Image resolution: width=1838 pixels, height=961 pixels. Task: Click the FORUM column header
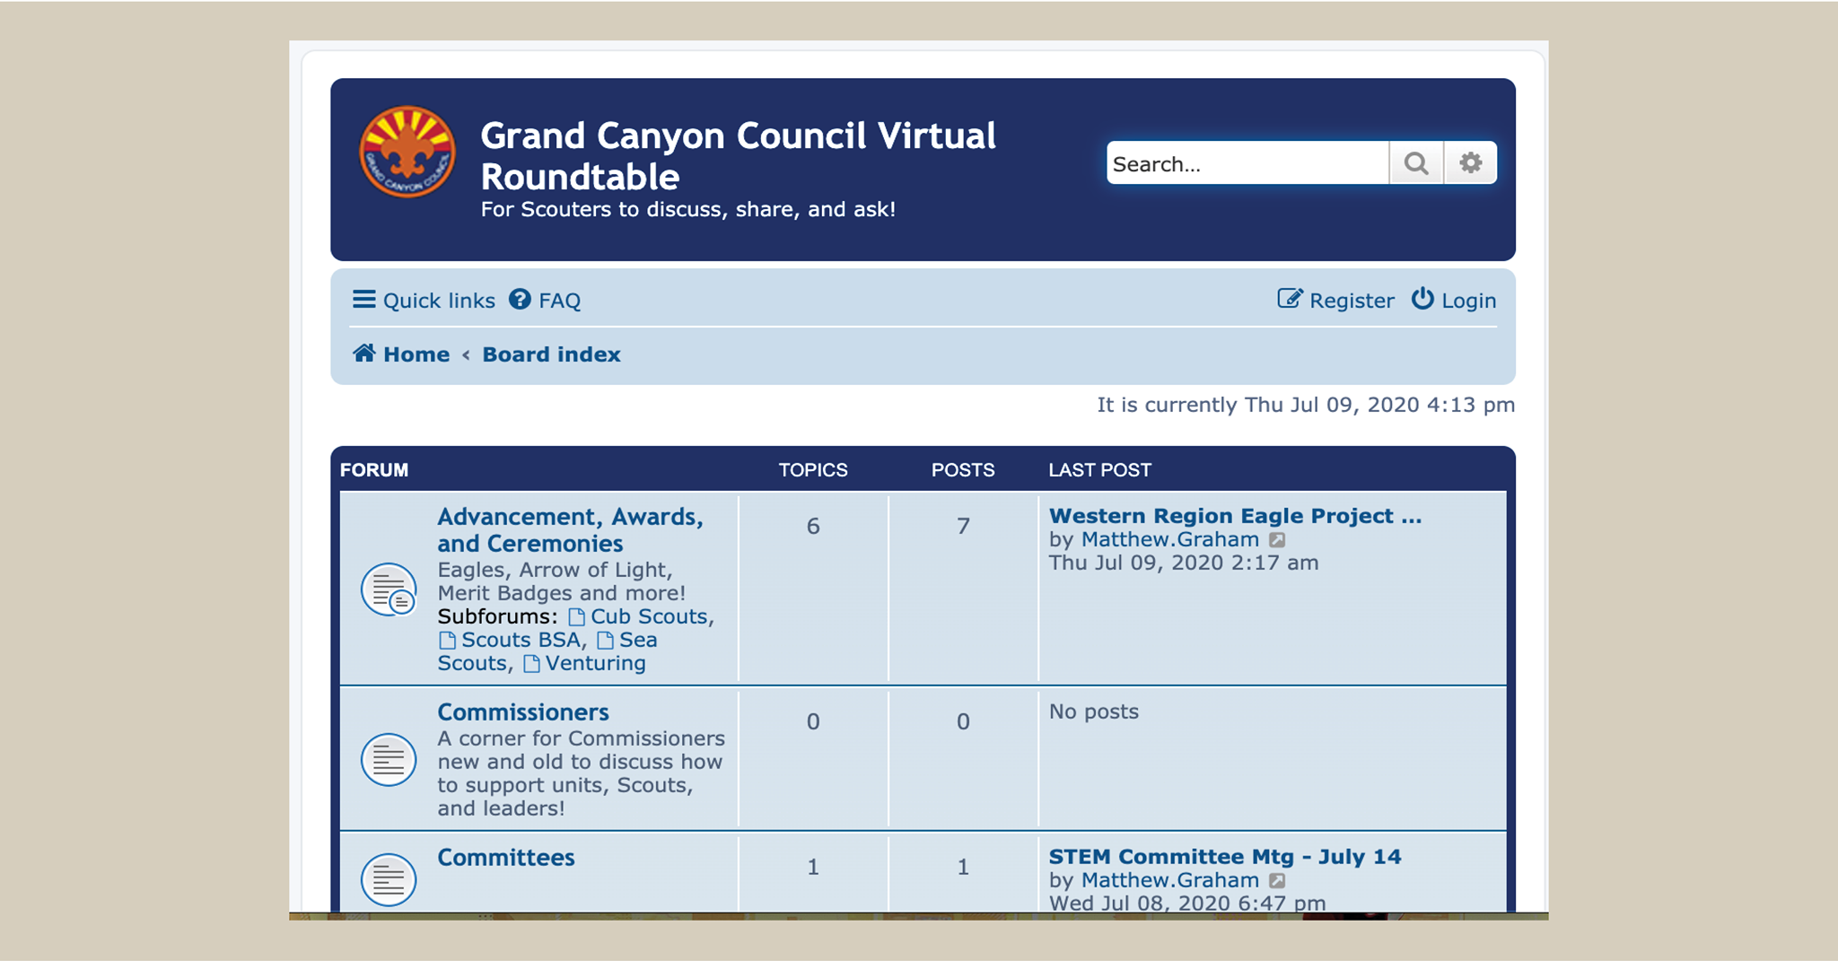click(x=374, y=470)
